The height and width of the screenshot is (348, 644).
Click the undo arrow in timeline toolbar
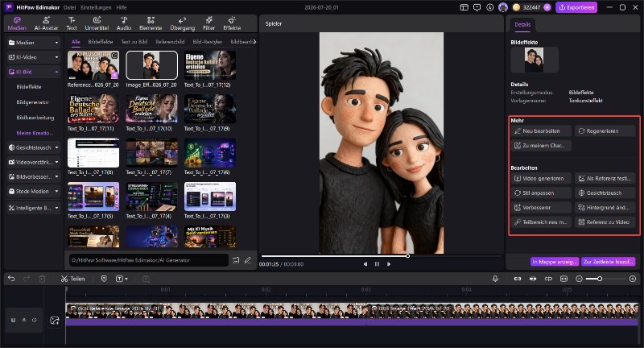point(11,279)
